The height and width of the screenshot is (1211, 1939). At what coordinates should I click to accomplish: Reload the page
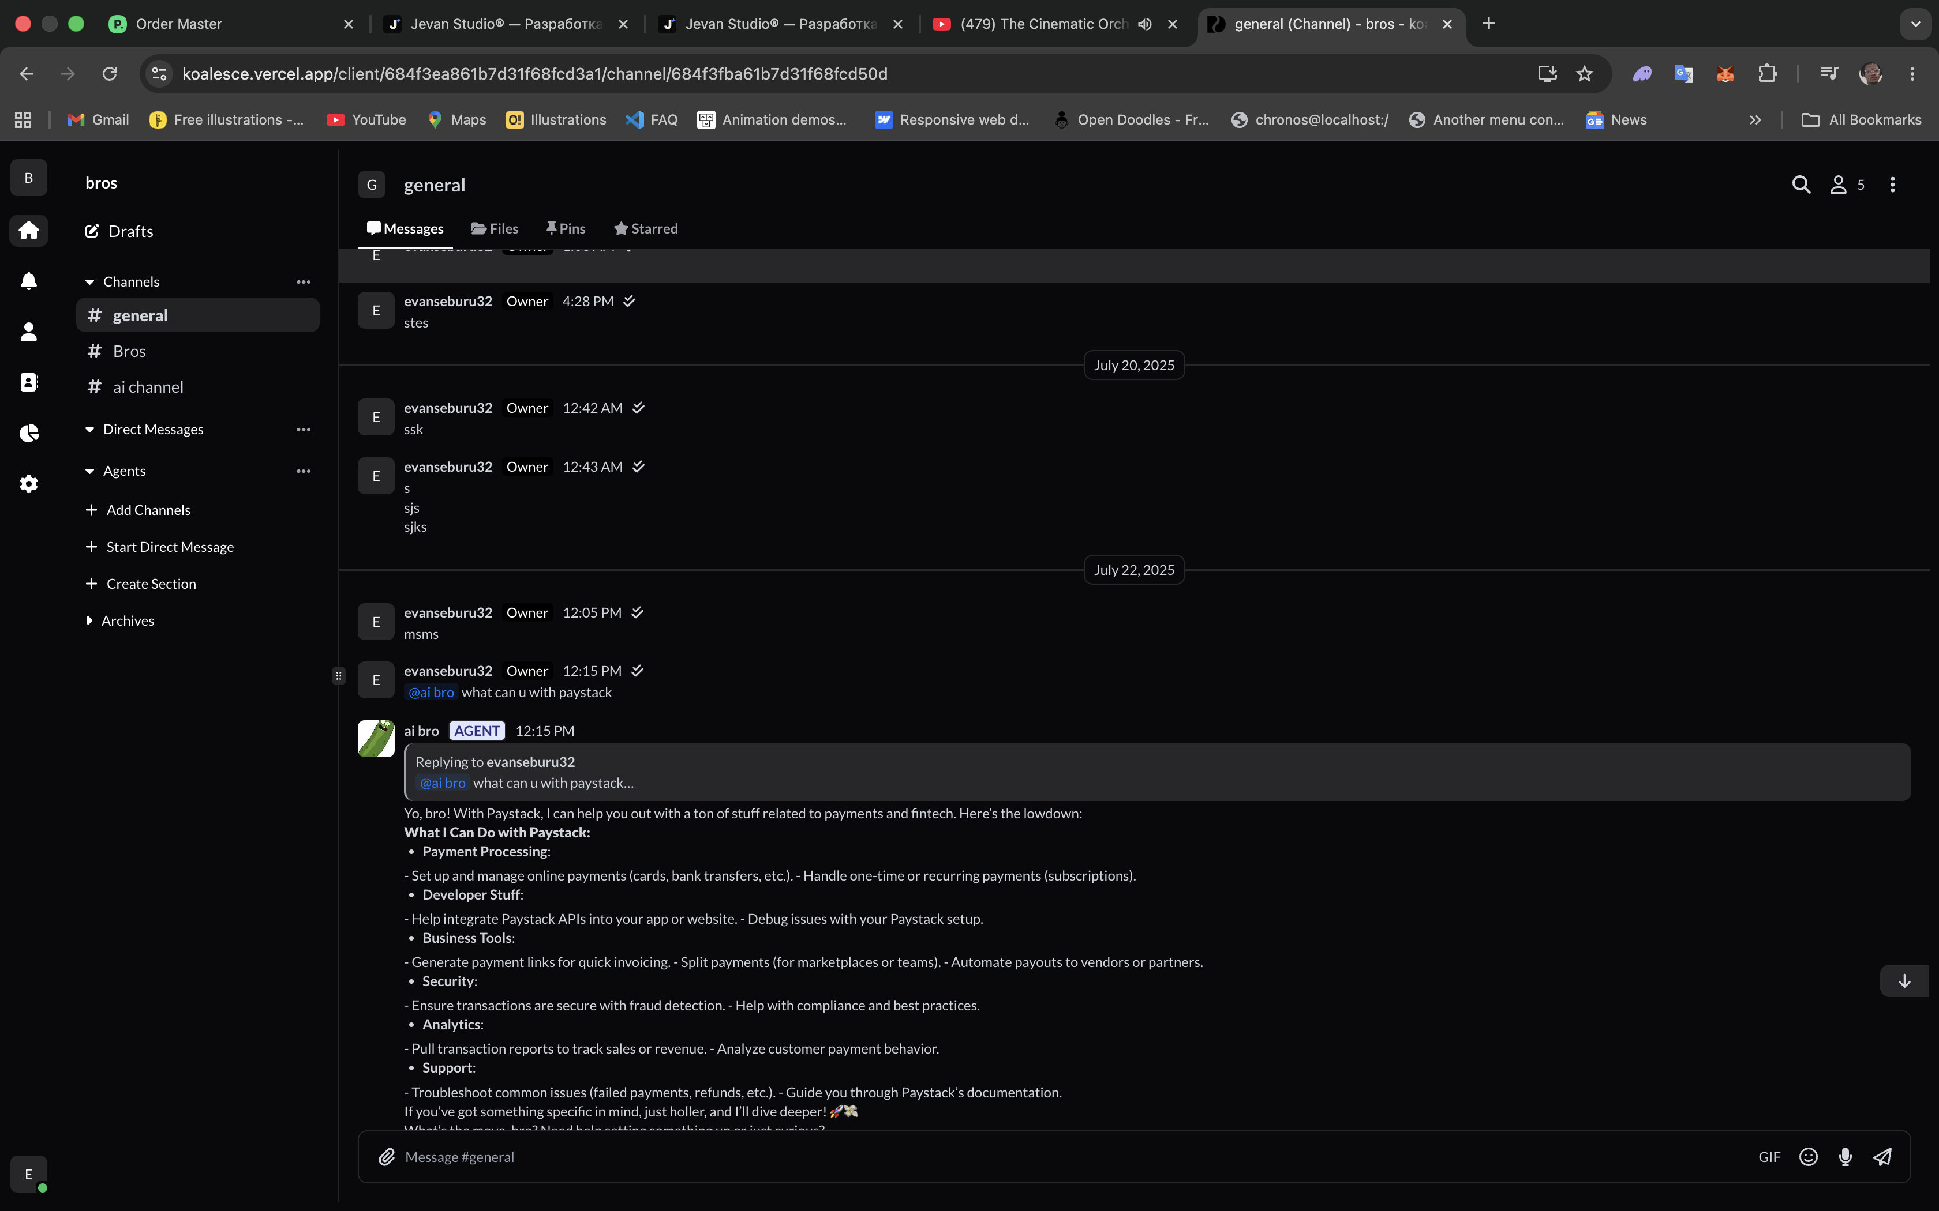click(110, 74)
